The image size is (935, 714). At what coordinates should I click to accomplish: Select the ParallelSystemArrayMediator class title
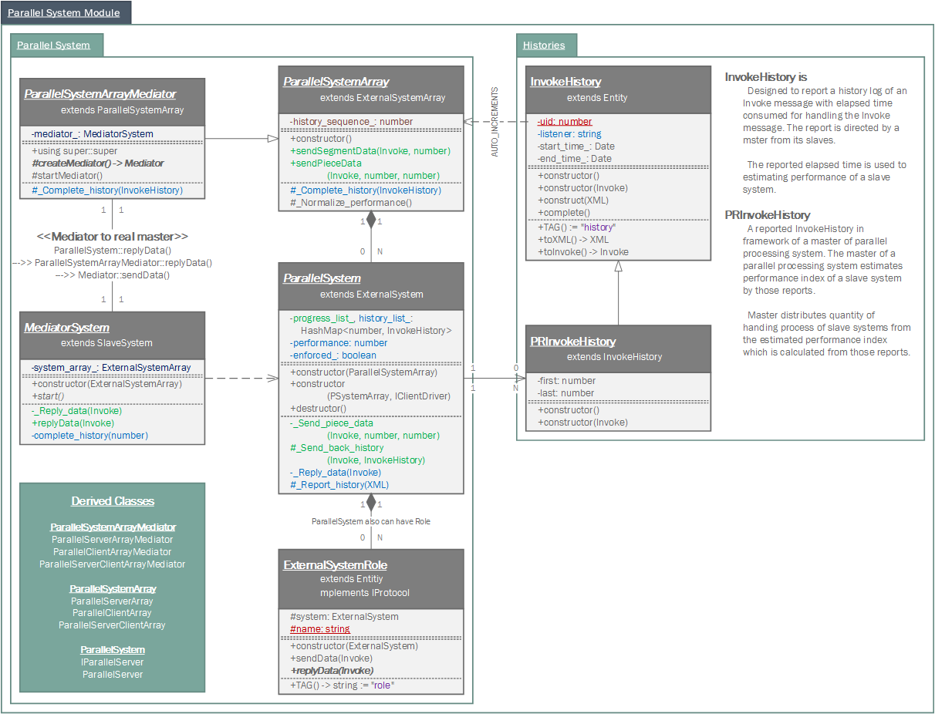100,94
